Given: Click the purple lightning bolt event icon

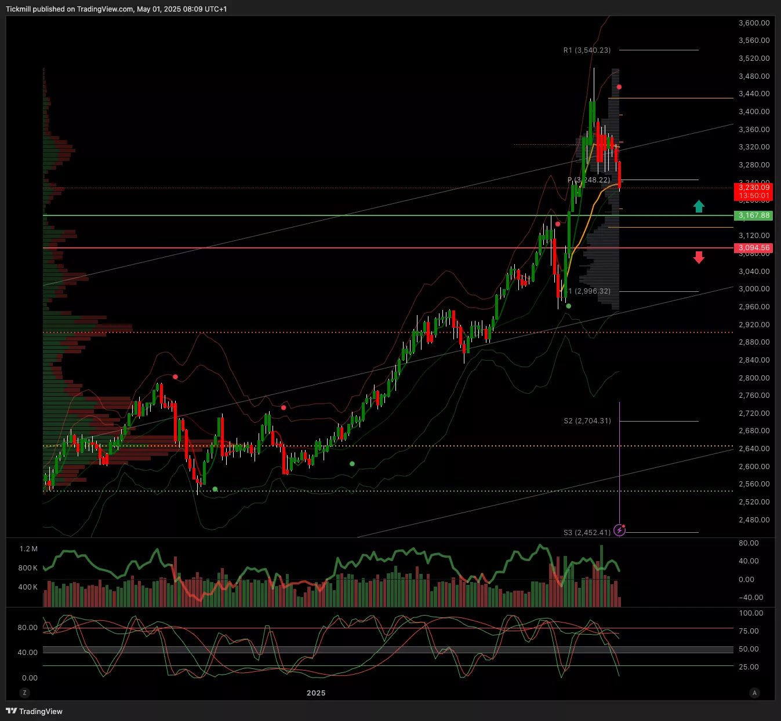Looking at the screenshot, I should [619, 530].
